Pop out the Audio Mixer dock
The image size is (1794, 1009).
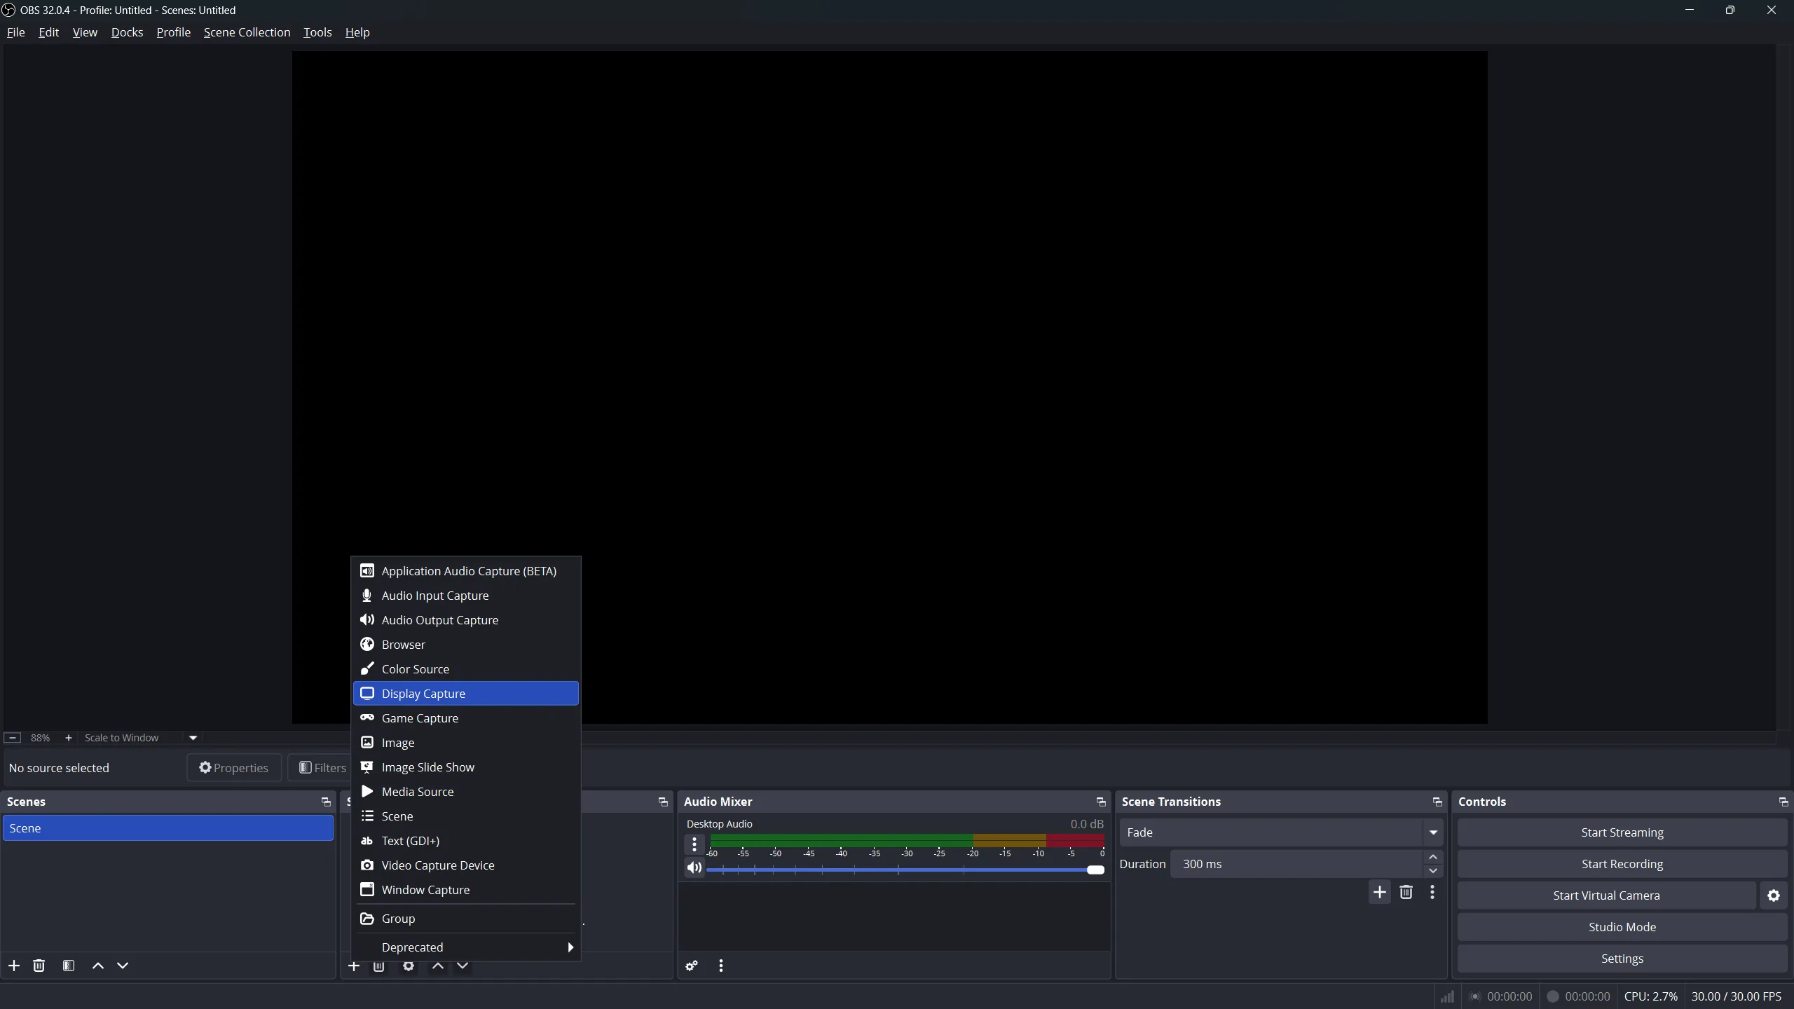[x=1100, y=802]
